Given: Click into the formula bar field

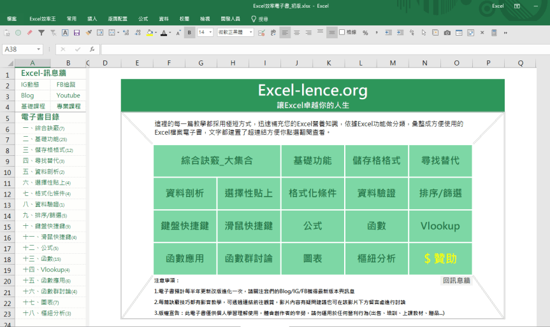Looking at the screenshot, I should [x=325, y=50].
